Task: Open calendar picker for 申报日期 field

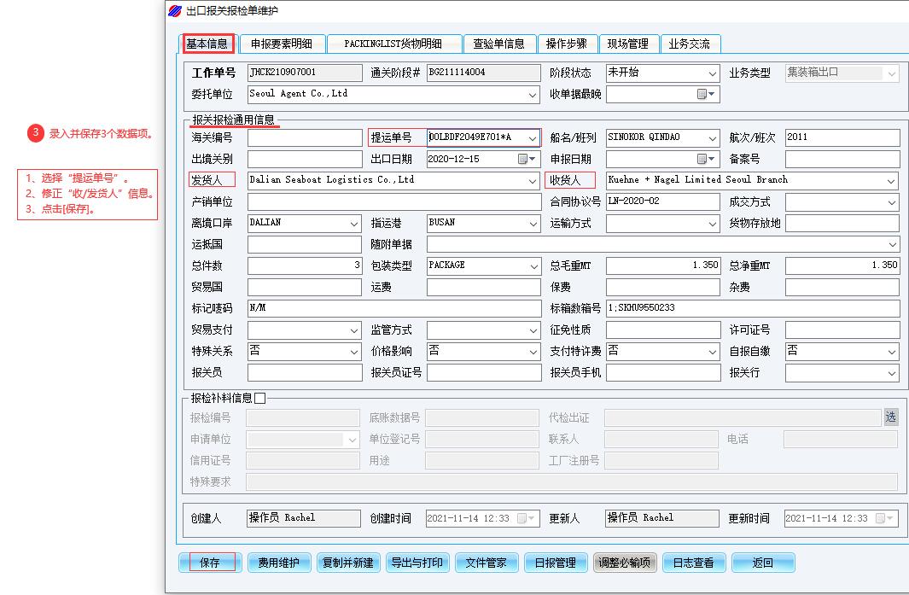Action: 706,159
